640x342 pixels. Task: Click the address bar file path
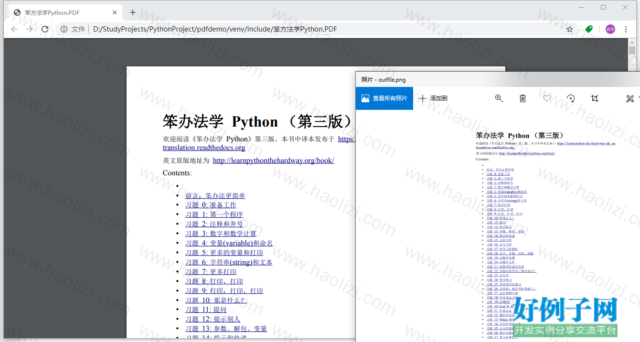[x=215, y=29]
